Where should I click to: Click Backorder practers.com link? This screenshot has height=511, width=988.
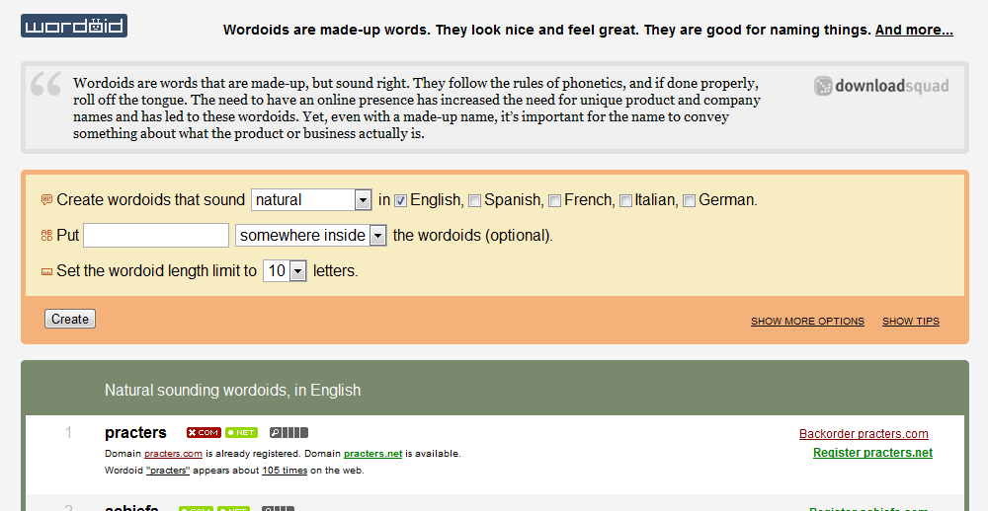864,434
